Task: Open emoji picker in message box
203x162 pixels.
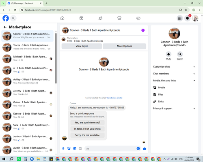Action: click(138, 149)
